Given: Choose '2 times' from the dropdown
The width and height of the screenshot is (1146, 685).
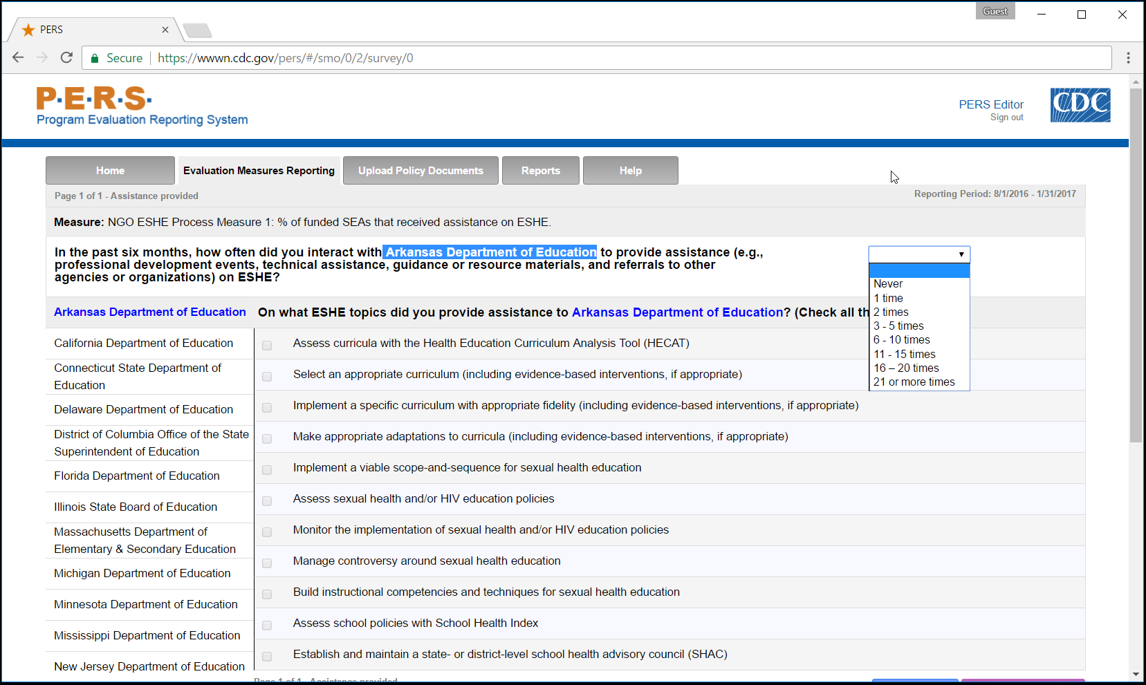Looking at the screenshot, I should (919, 312).
